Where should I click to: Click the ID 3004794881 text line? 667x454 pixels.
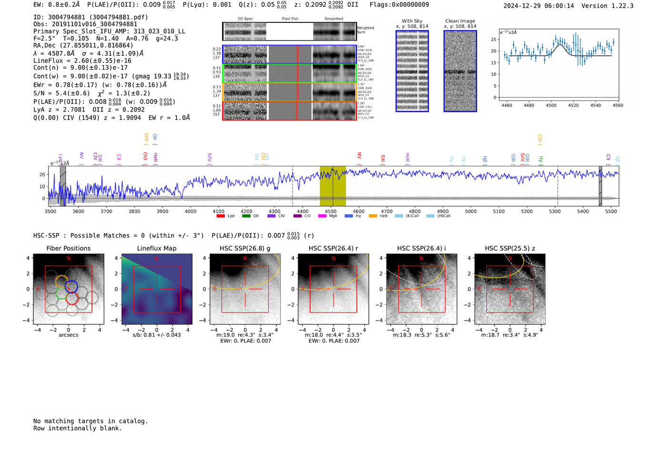click(x=91, y=17)
